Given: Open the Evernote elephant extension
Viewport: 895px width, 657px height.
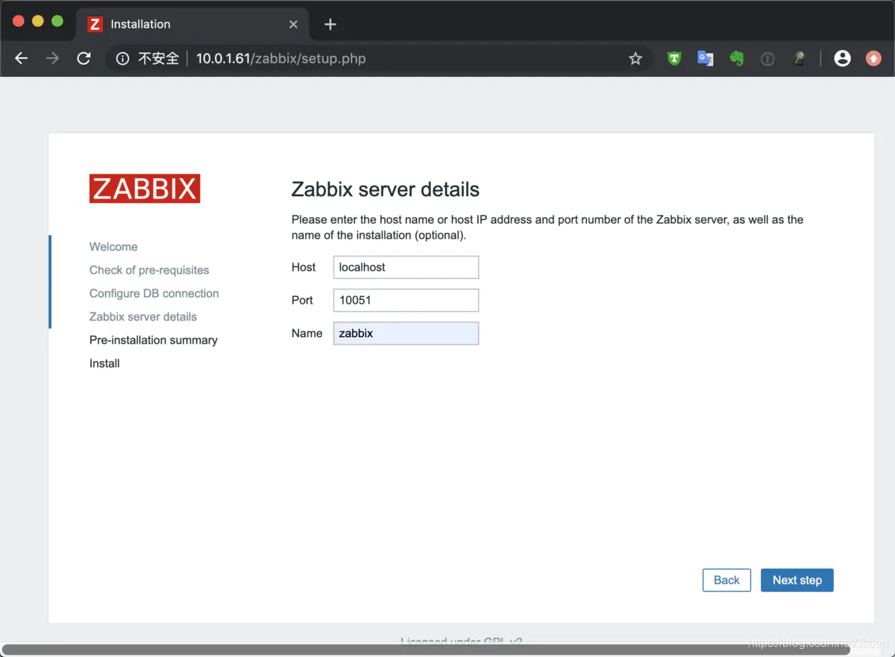Looking at the screenshot, I should point(737,58).
